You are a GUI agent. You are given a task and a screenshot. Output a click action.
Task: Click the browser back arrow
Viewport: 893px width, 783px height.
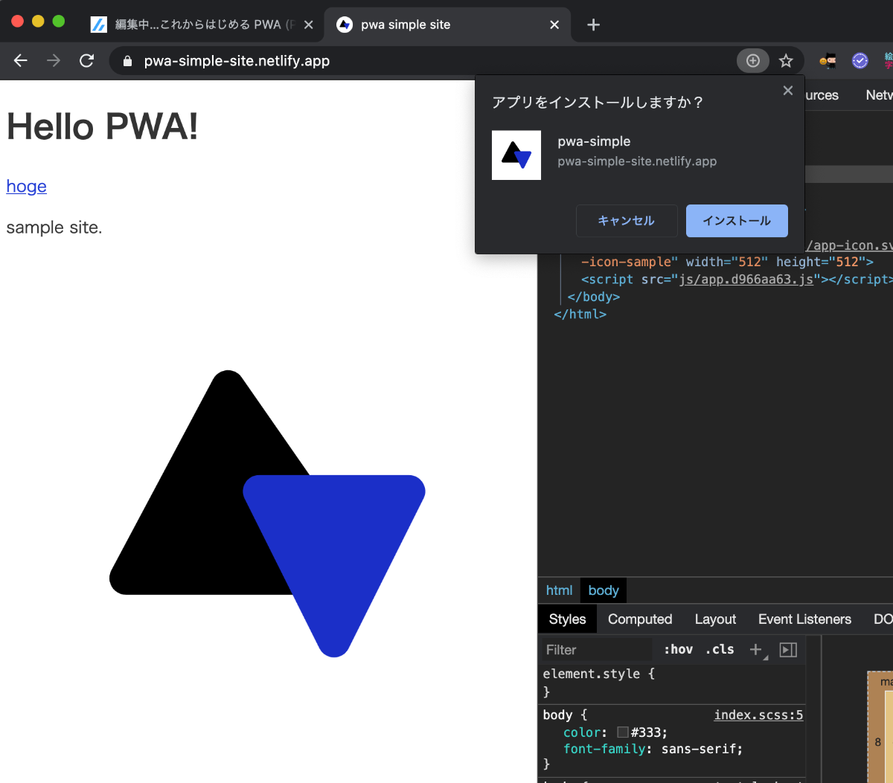tap(21, 61)
